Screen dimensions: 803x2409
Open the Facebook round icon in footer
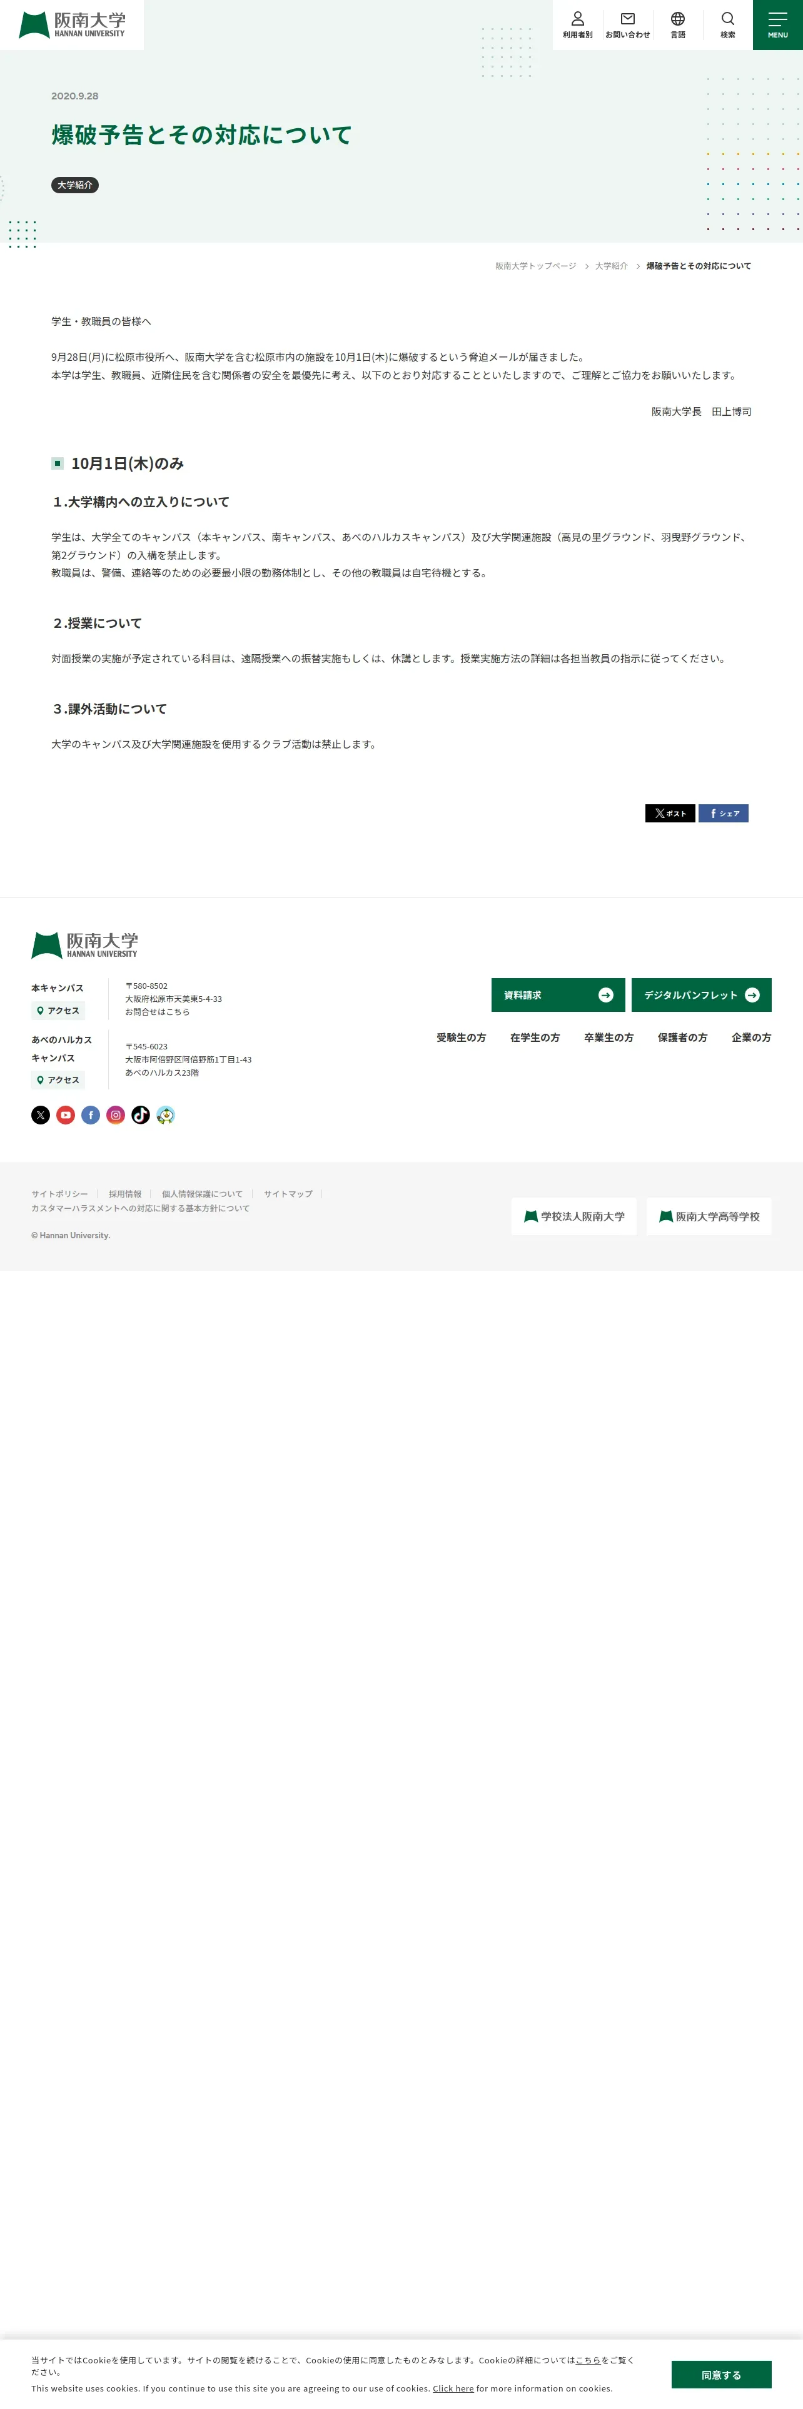click(x=91, y=1114)
